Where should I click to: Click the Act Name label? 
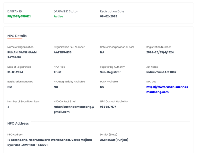(x=152, y=67)
